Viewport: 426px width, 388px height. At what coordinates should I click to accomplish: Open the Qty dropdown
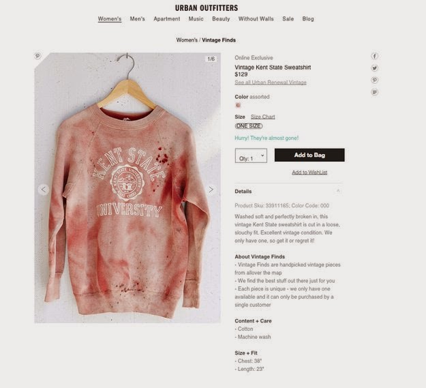click(251, 155)
